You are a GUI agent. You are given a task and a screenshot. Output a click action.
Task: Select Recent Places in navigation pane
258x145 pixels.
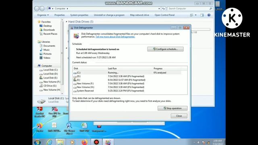coord(50,34)
